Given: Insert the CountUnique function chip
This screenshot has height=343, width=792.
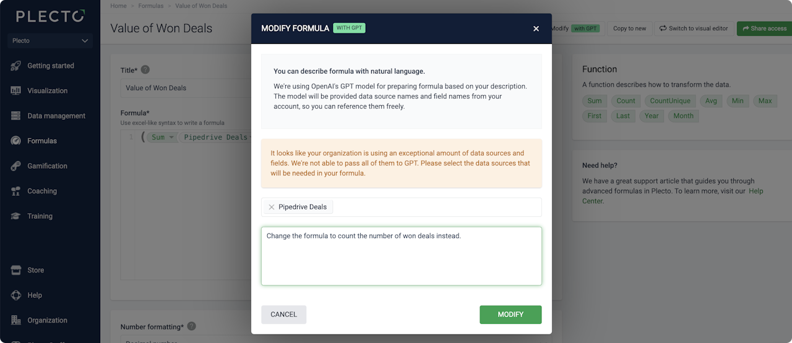Looking at the screenshot, I should (670, 101).
